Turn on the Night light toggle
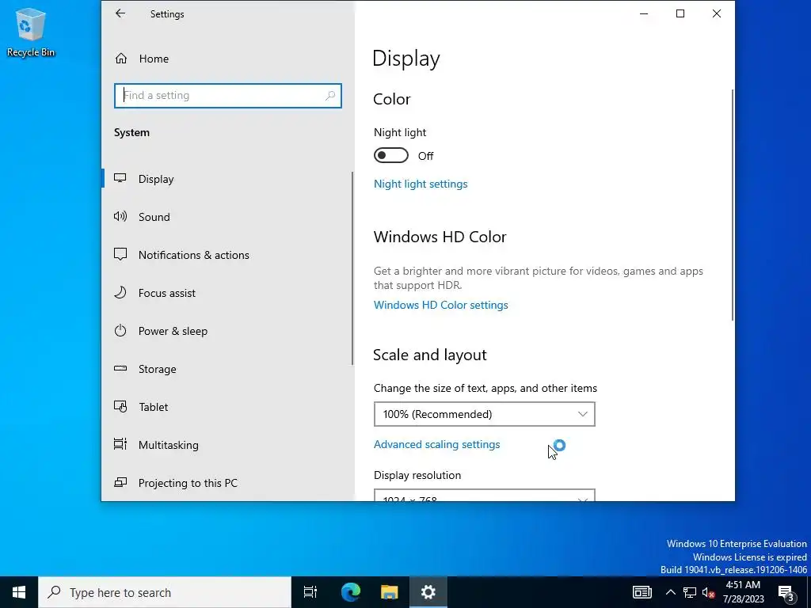Screen dimensions: 811x608 tap(391, 155)
